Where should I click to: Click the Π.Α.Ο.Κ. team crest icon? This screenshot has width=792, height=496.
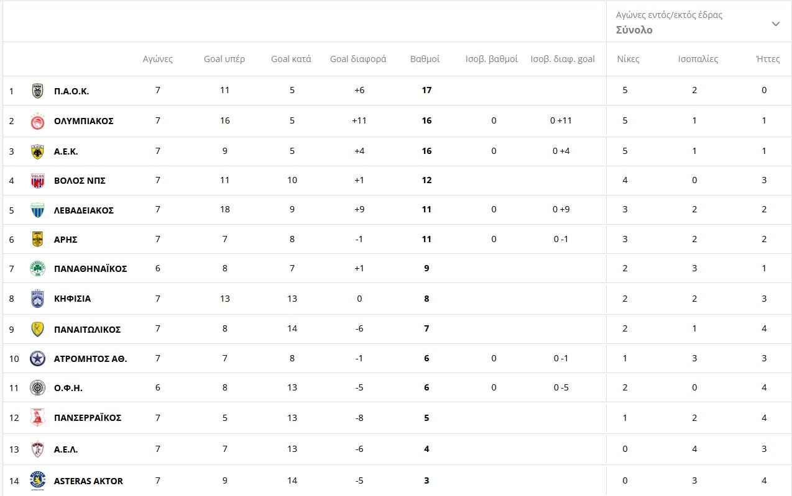[37, 91]
